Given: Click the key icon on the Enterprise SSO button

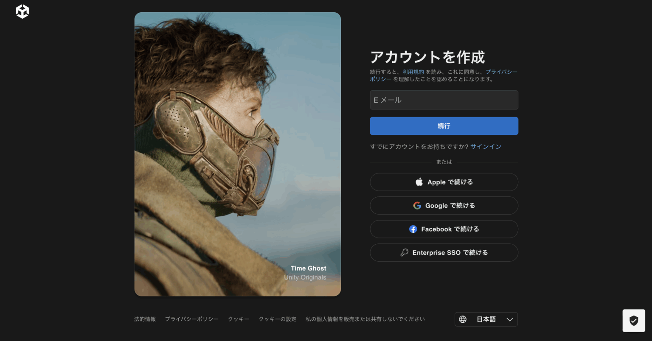Looking at the screenshot, I should tap(404, 252).
